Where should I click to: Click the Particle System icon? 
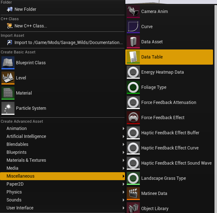pos(8,108)
